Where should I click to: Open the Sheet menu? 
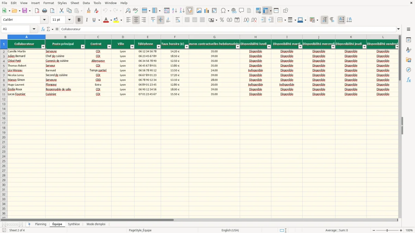(x=75, y=3)
